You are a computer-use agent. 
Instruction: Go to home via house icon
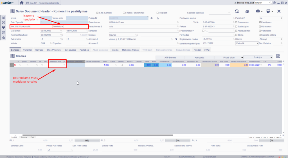pyautogui.click(x=22, y=3)
